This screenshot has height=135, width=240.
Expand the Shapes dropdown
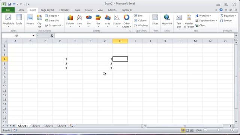58,16
